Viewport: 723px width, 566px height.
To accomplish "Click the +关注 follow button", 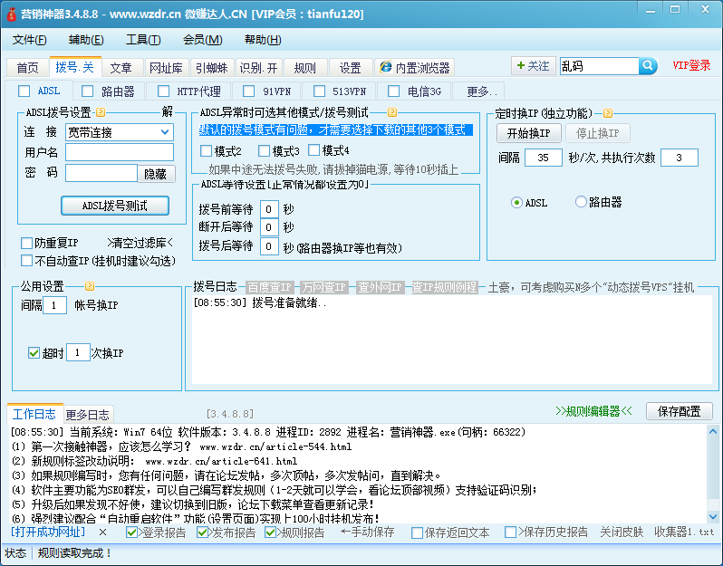I will pyautogui.click(x=532, y=66).
